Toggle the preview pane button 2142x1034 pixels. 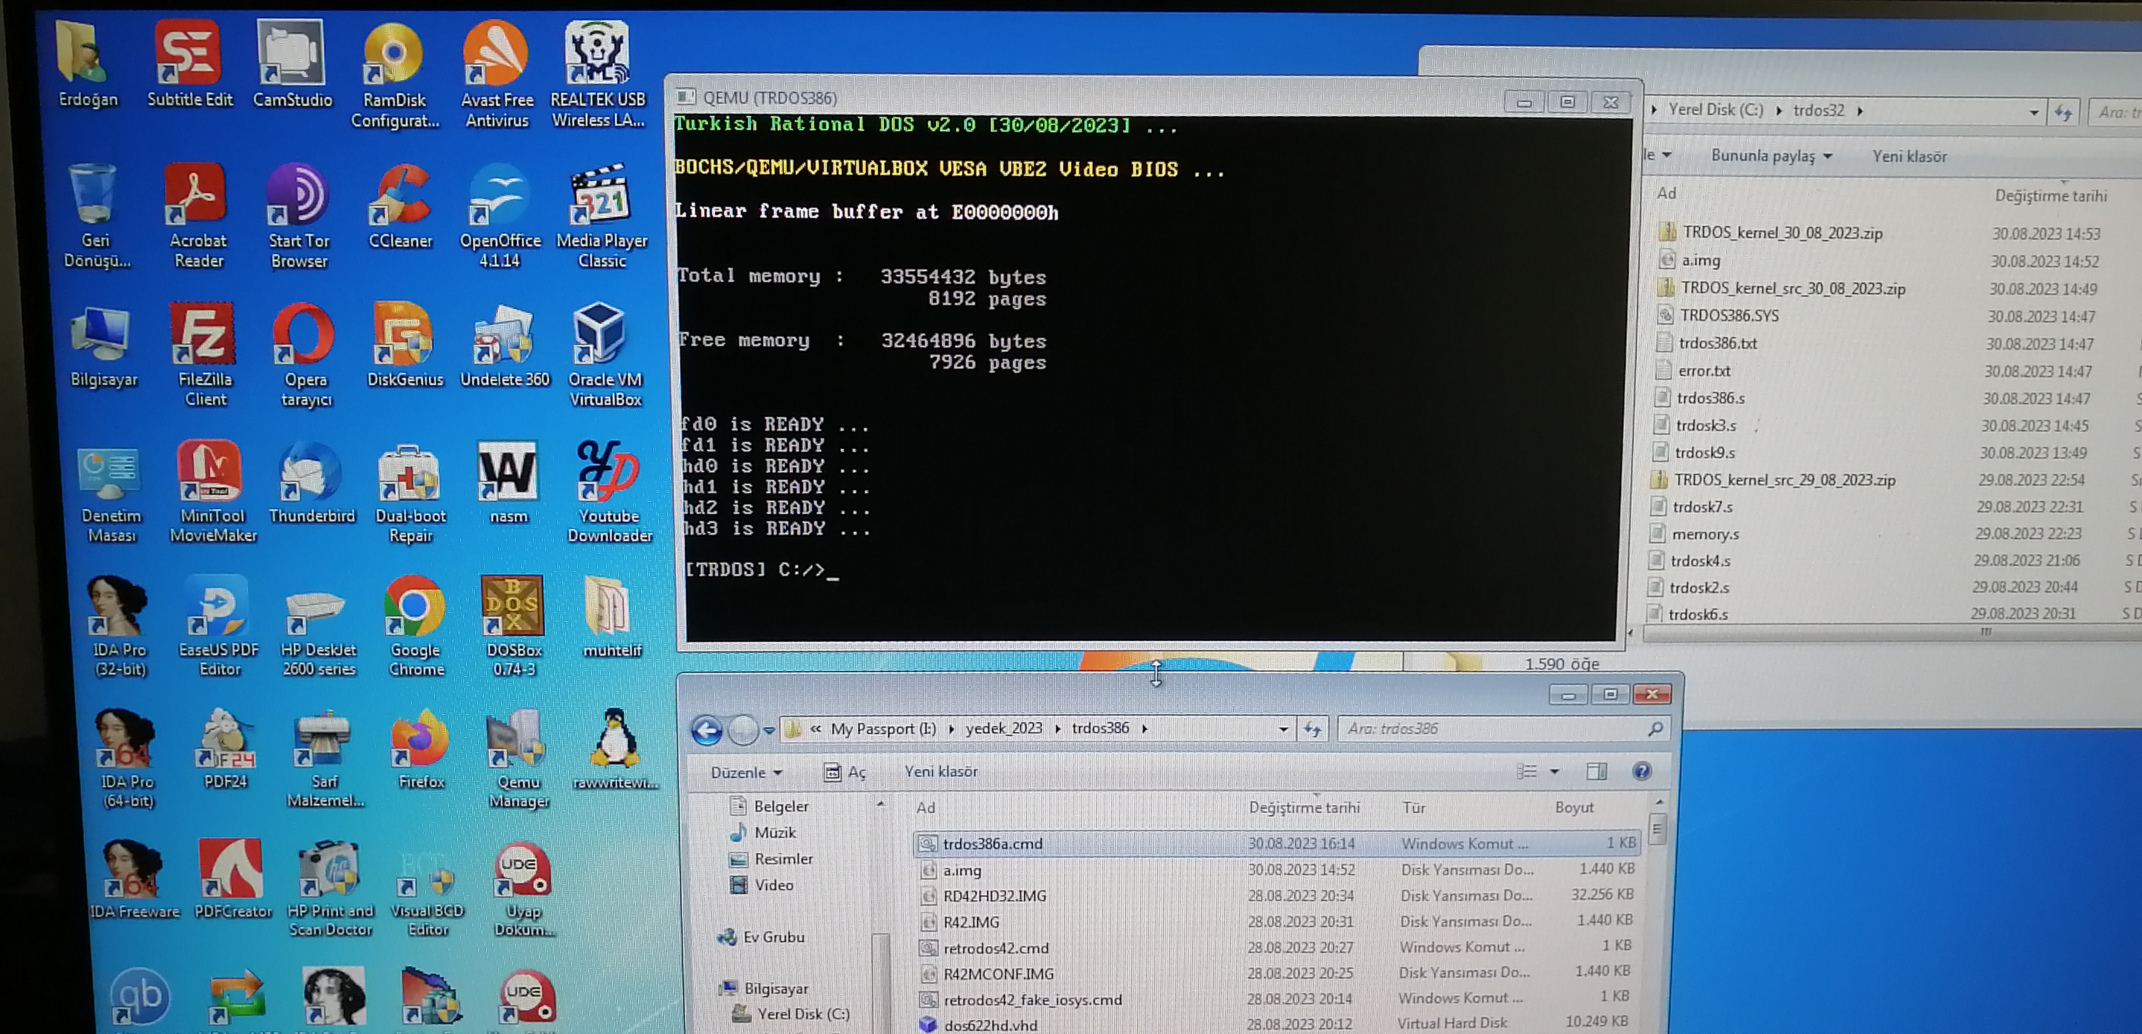pos(1596,771)
